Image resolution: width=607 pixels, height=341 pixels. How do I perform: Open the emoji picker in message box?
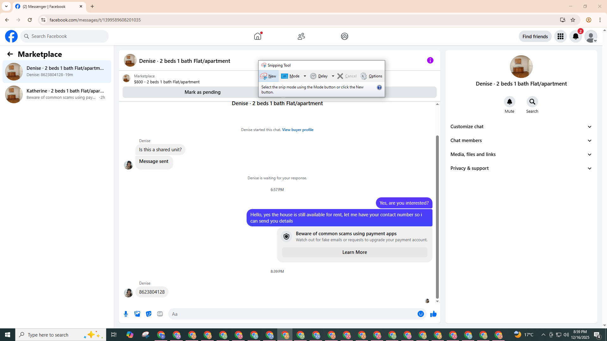point(421,314)
